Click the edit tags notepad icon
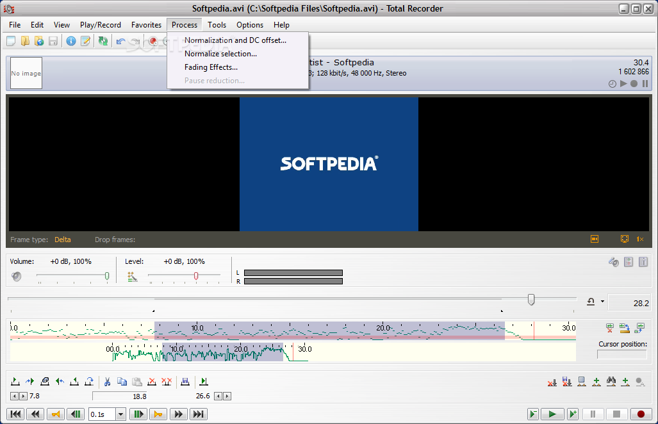The height and width of the screenshot is (424, 658). 85,41
